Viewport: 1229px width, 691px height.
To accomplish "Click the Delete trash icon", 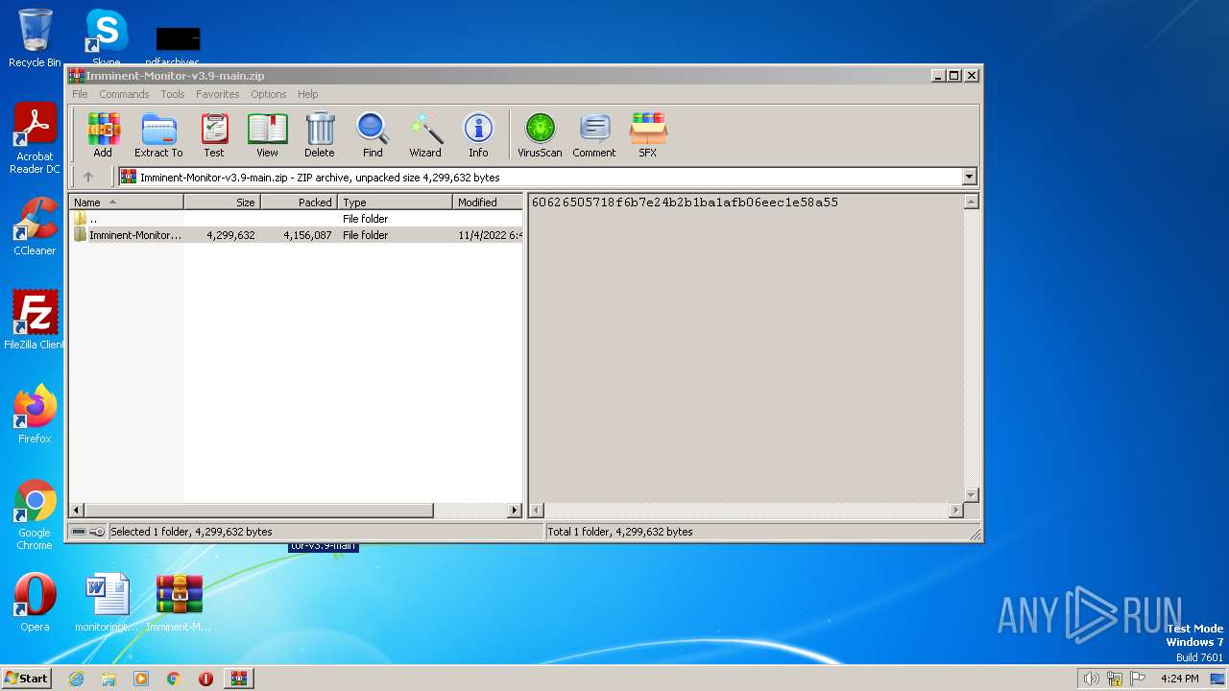I will point(320,134).
